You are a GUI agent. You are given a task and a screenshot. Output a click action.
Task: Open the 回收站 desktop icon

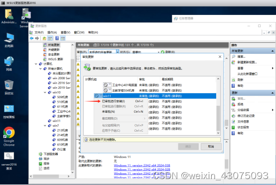(9, 87)
